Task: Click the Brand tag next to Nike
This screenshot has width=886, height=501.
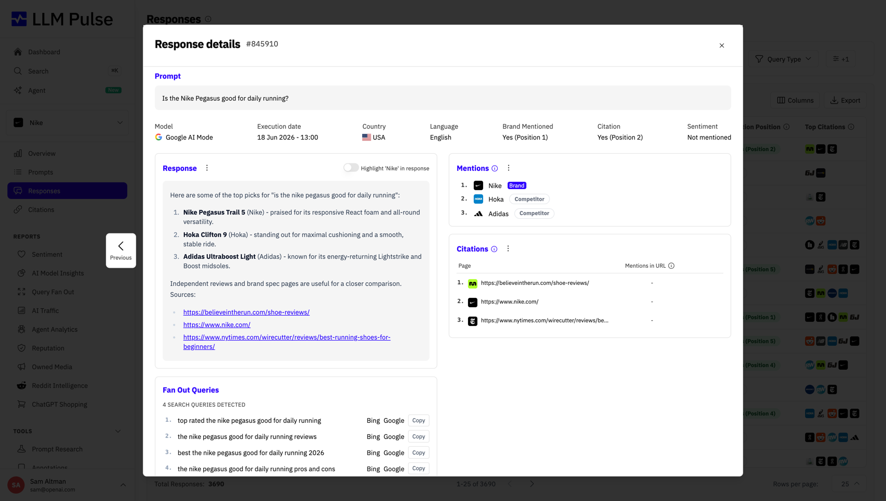Action: [516, 186]
